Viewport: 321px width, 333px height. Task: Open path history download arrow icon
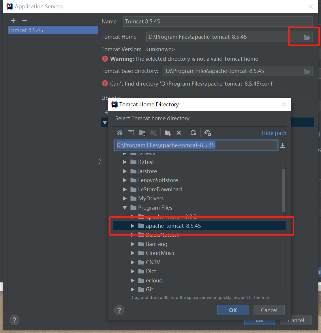click(x=283, y=145)
